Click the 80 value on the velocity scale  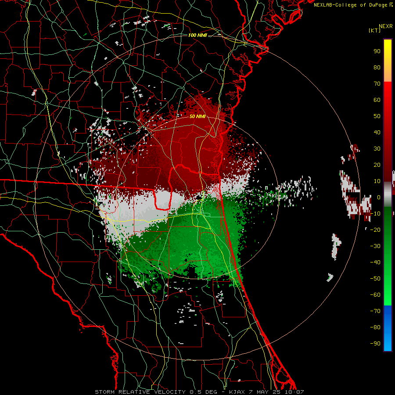(x=377, y=67)
